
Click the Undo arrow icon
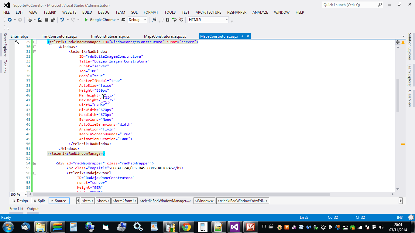[x=62, y=20]
